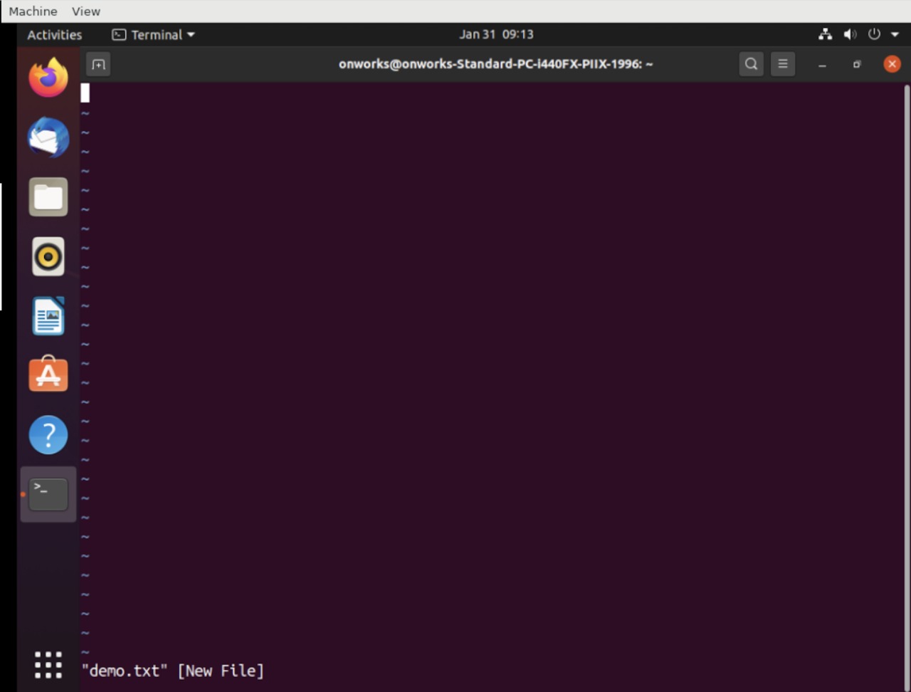This screenshot has height=692, width=911.
Task: Show all applications grid
Action: point(48,665)
